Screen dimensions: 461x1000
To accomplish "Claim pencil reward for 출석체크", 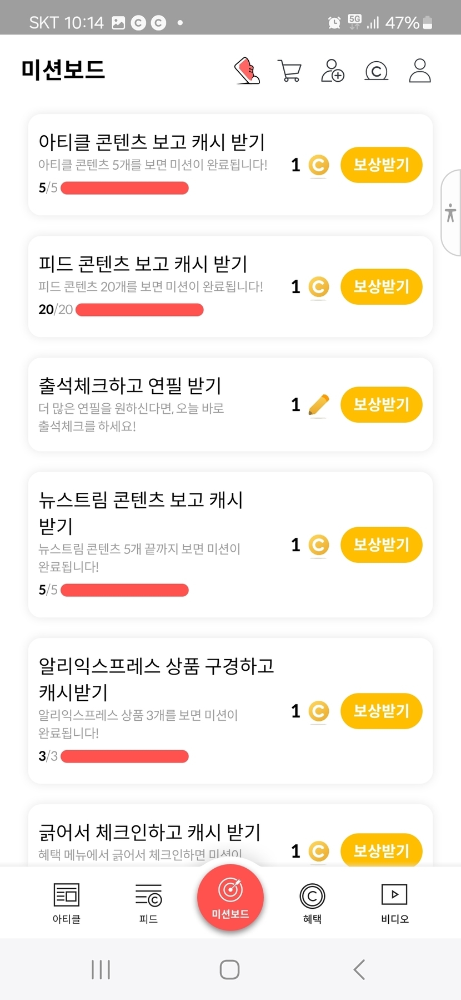I will click(x=381, y=404).
